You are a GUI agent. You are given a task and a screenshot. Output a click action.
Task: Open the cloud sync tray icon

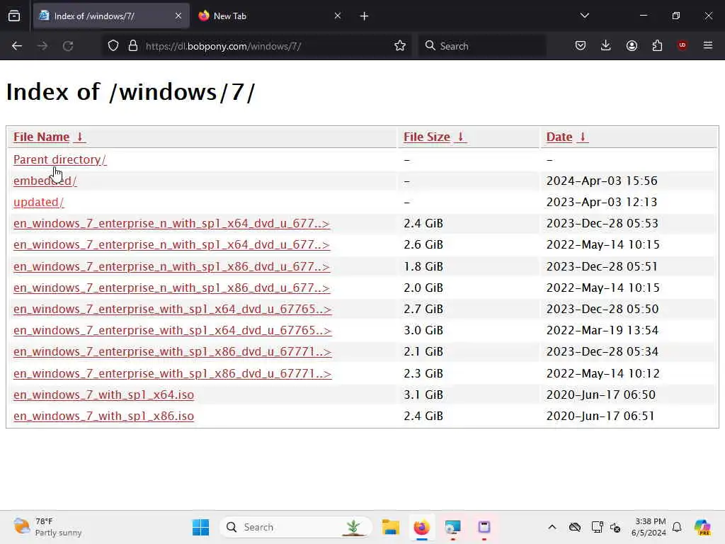[x=574, y=527]
